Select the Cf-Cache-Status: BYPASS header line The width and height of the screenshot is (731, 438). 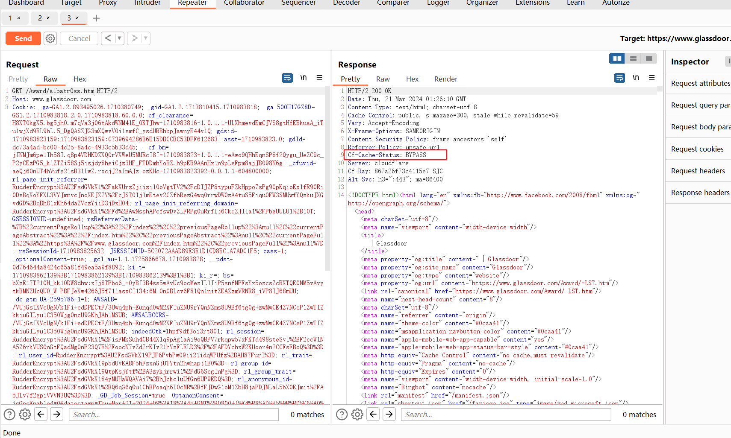[387, 155]
